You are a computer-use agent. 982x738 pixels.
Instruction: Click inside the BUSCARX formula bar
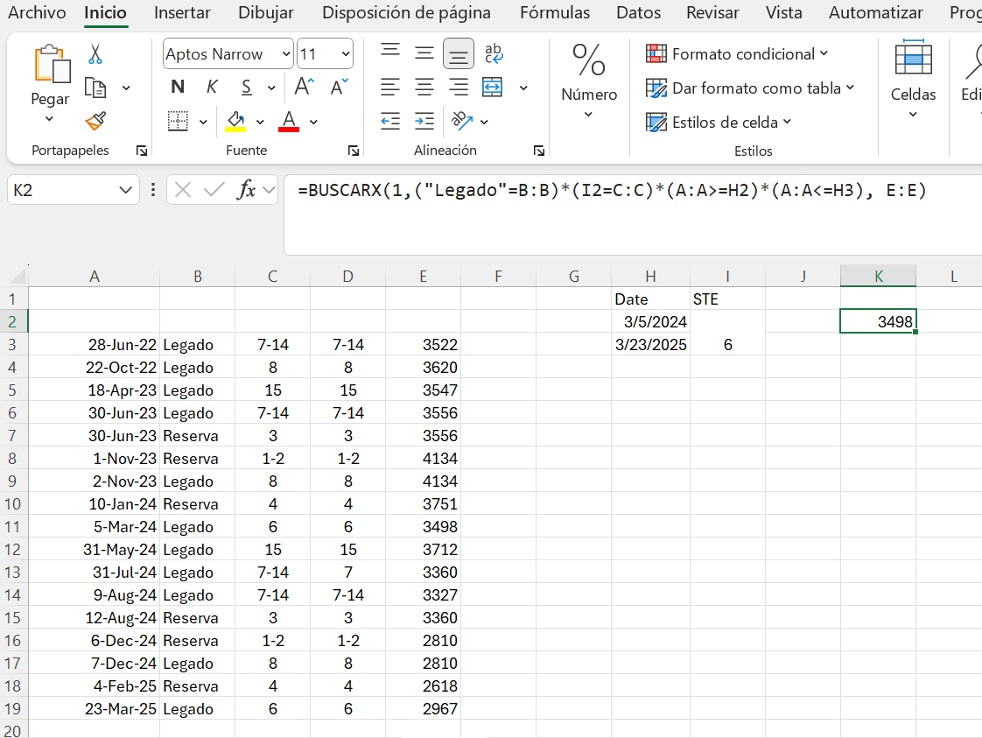[633, 214]
